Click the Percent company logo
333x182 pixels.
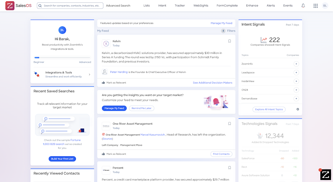[106, 170]
